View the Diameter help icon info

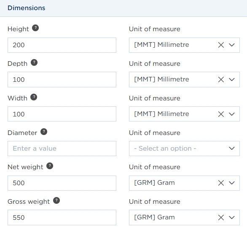click(44, 132)
